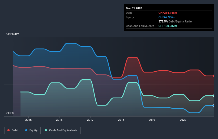Toggle the Debt legend button

tap(12, 131)
